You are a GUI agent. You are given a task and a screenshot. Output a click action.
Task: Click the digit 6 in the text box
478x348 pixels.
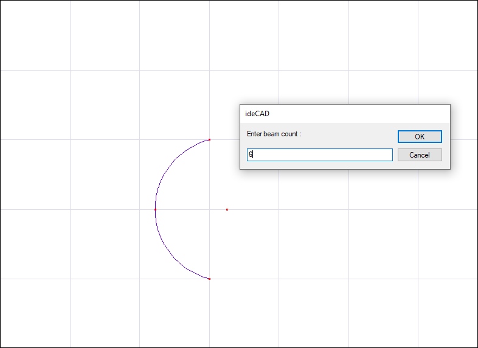(249, 155)
